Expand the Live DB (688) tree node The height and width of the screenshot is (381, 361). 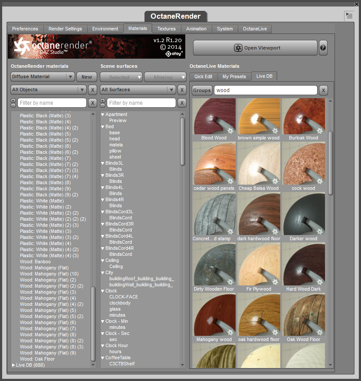click(x=13, y=365)
